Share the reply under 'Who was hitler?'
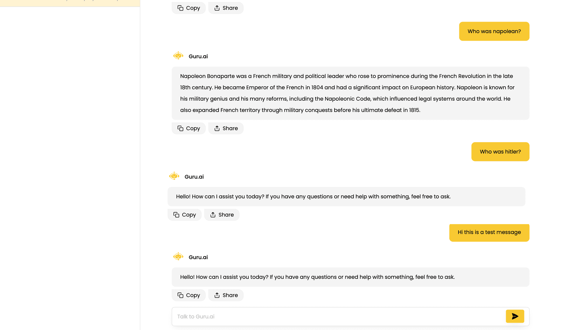This screenshot has width=561, height=330. click(222, 215)
